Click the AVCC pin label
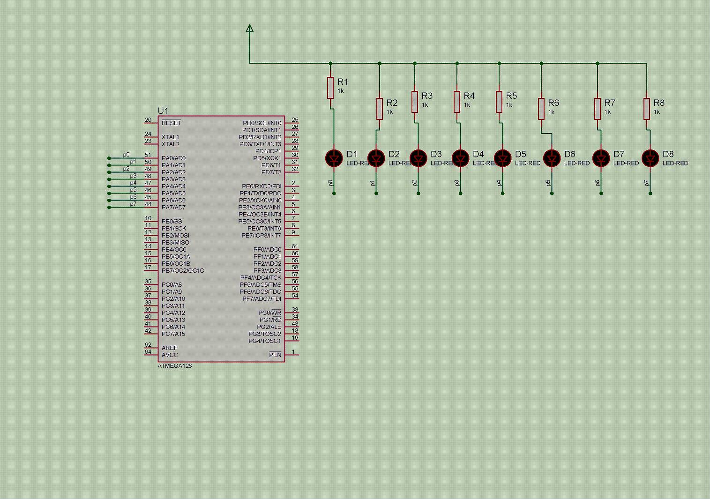Viewport: 710px width, 499px height. coord(170,355)
